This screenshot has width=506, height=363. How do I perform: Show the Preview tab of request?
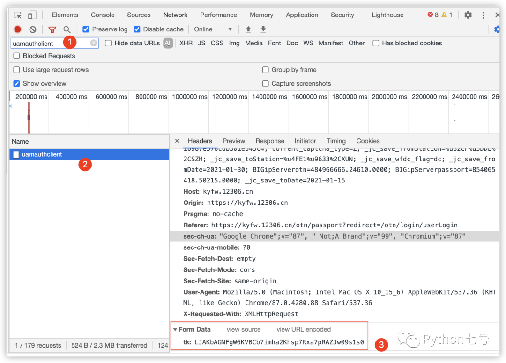(234, 141)
